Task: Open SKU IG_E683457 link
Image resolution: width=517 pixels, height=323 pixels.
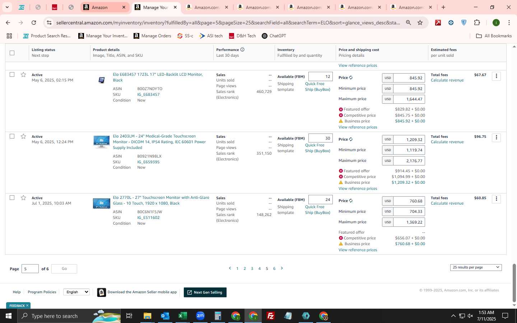Action: click(x=148, y=94)
